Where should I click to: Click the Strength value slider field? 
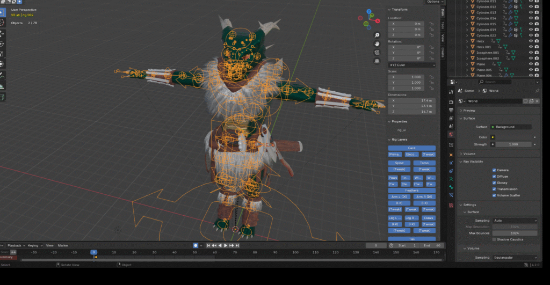(512, 144)
